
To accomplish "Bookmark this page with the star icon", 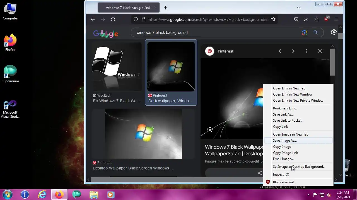I will tap(273, 19).
